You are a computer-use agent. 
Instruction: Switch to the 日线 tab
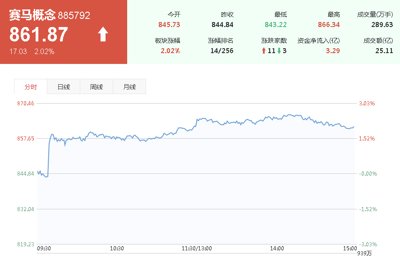(x=64, y=87)
